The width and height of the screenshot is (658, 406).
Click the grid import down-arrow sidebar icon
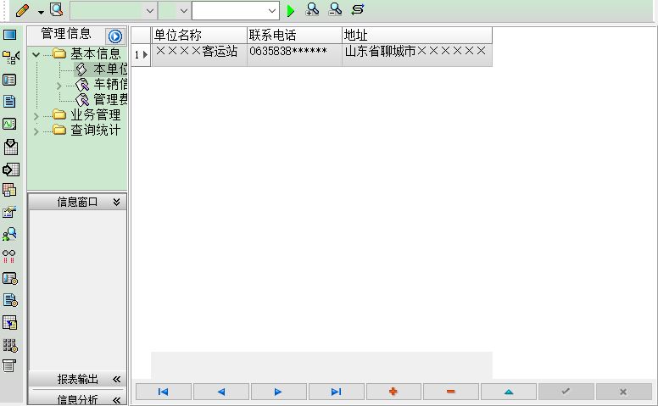pos(11,147)
